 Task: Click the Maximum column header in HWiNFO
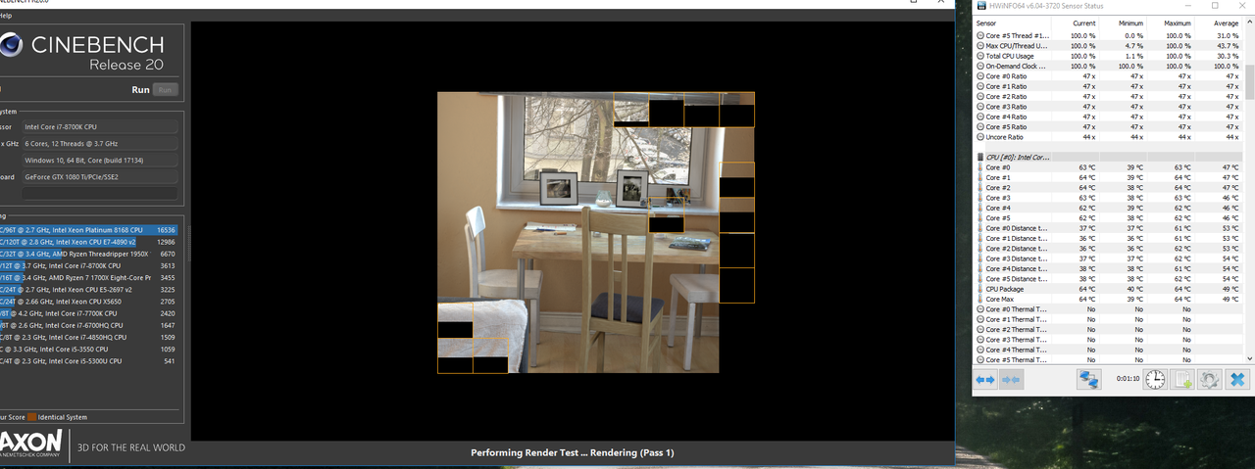1171,22
